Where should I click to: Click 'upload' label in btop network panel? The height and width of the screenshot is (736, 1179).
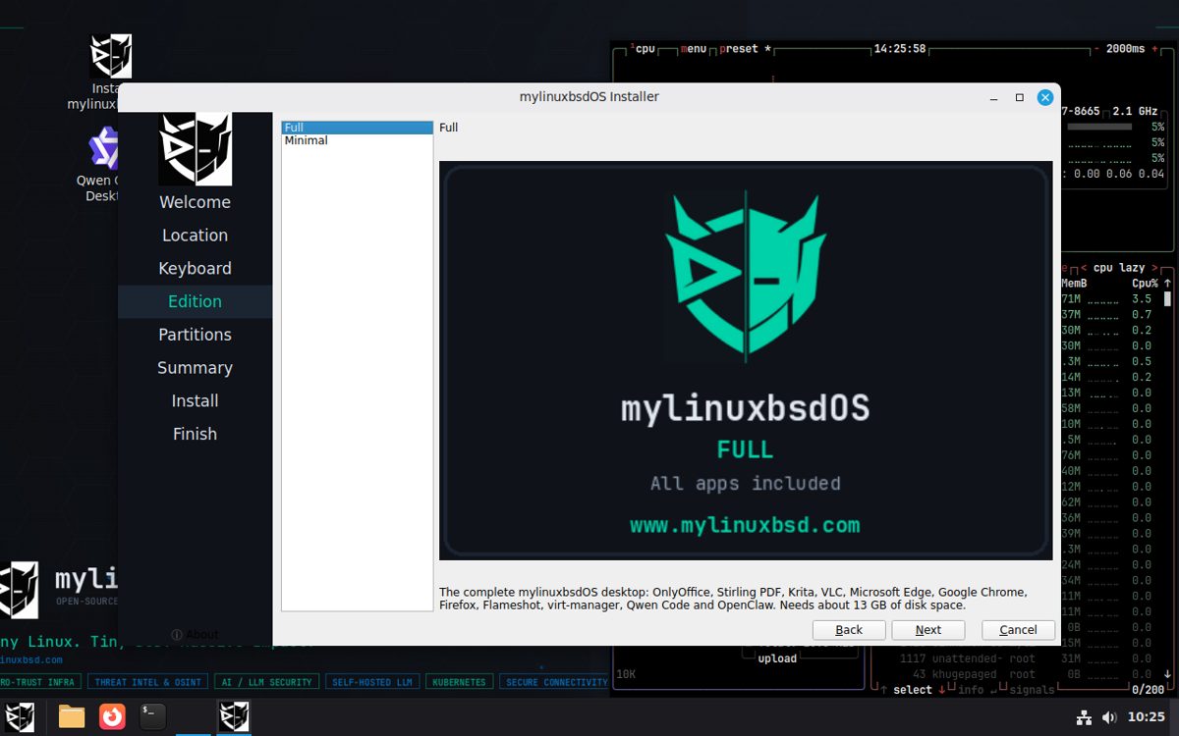(x=777, y=658)
